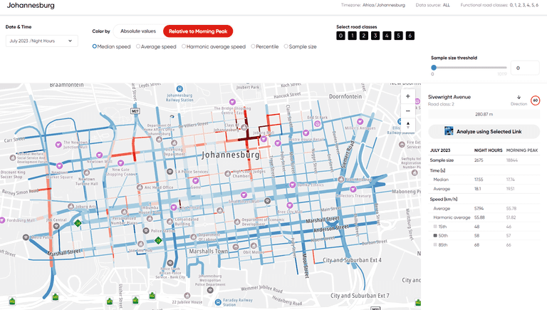
Task: Click the Analyze using Selected Link icon
Action: [x=449, y=131]
